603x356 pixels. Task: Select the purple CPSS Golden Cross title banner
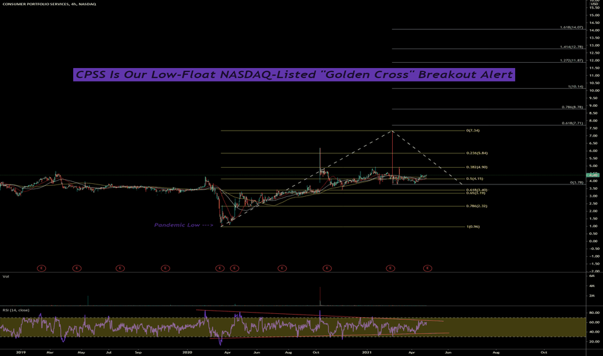click(294, 74)
